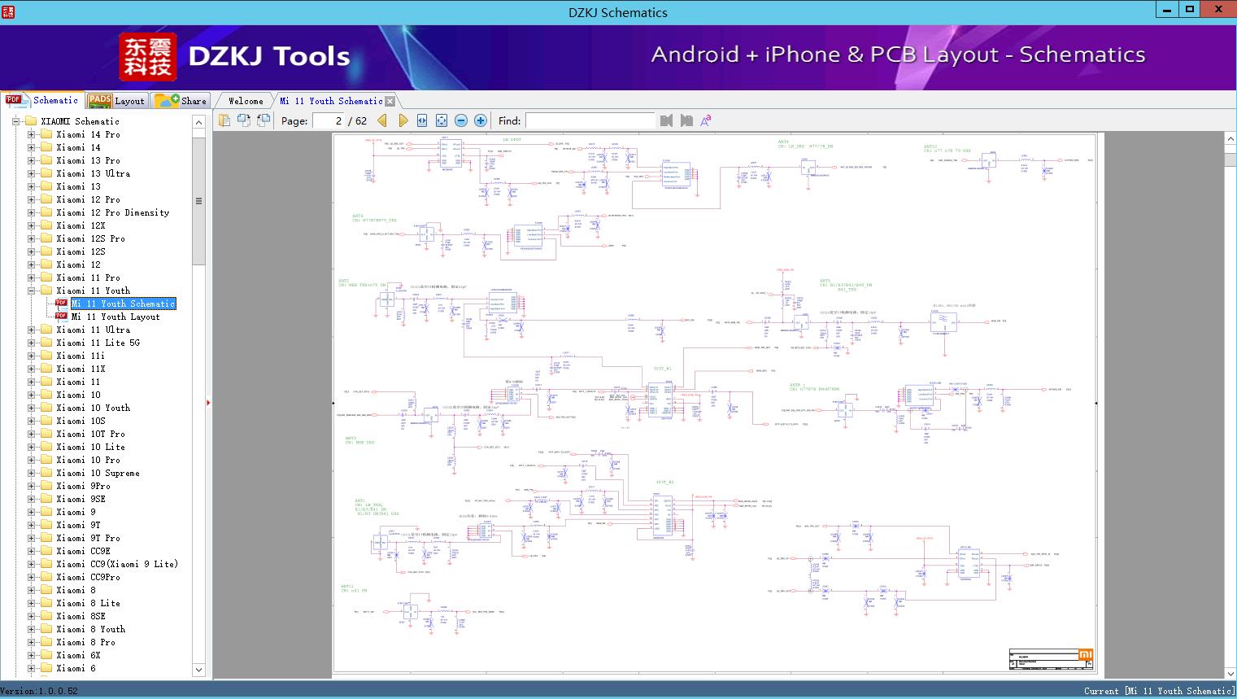Click folder icon next to Xiaomi 9T Pro
Image resolution: width=1237 pixels, height=699 pixels.
pos(46,538)
